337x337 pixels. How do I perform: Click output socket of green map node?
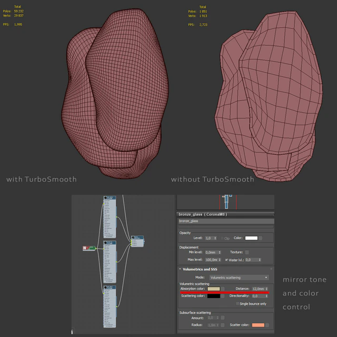click(96, 249)
